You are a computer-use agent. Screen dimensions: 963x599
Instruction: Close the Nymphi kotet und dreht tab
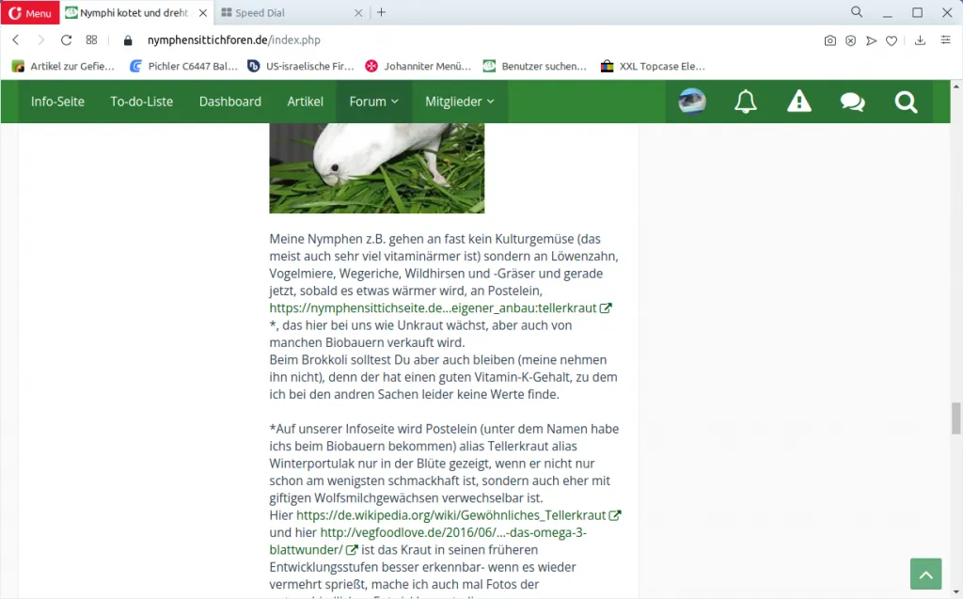click(x=203, y=13)
